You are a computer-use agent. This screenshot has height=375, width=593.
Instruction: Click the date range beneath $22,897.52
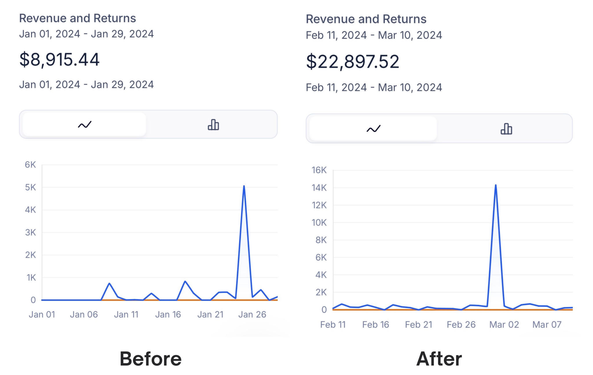click(x=374, y=88)
